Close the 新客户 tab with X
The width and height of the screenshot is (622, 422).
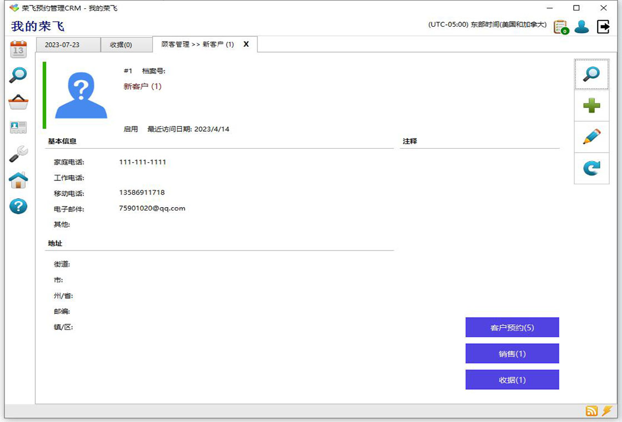point(246,44)
